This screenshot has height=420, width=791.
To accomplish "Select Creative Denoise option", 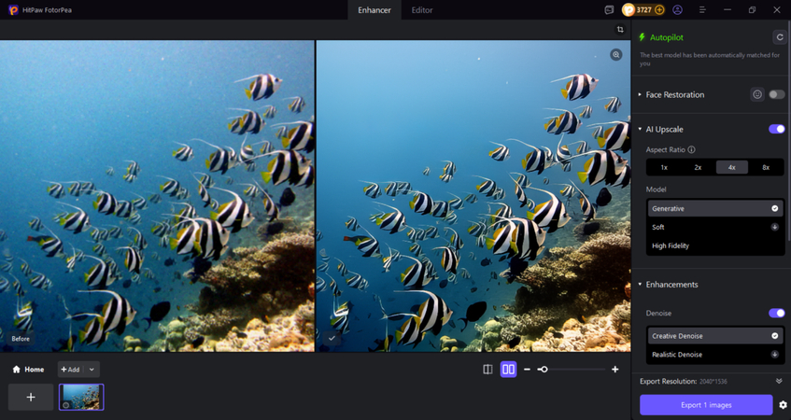I will click(x=714, y=336).
